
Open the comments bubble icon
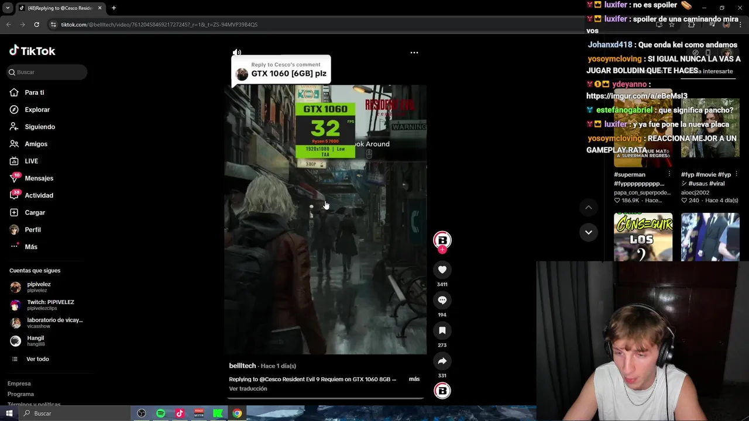pos(442,300)
